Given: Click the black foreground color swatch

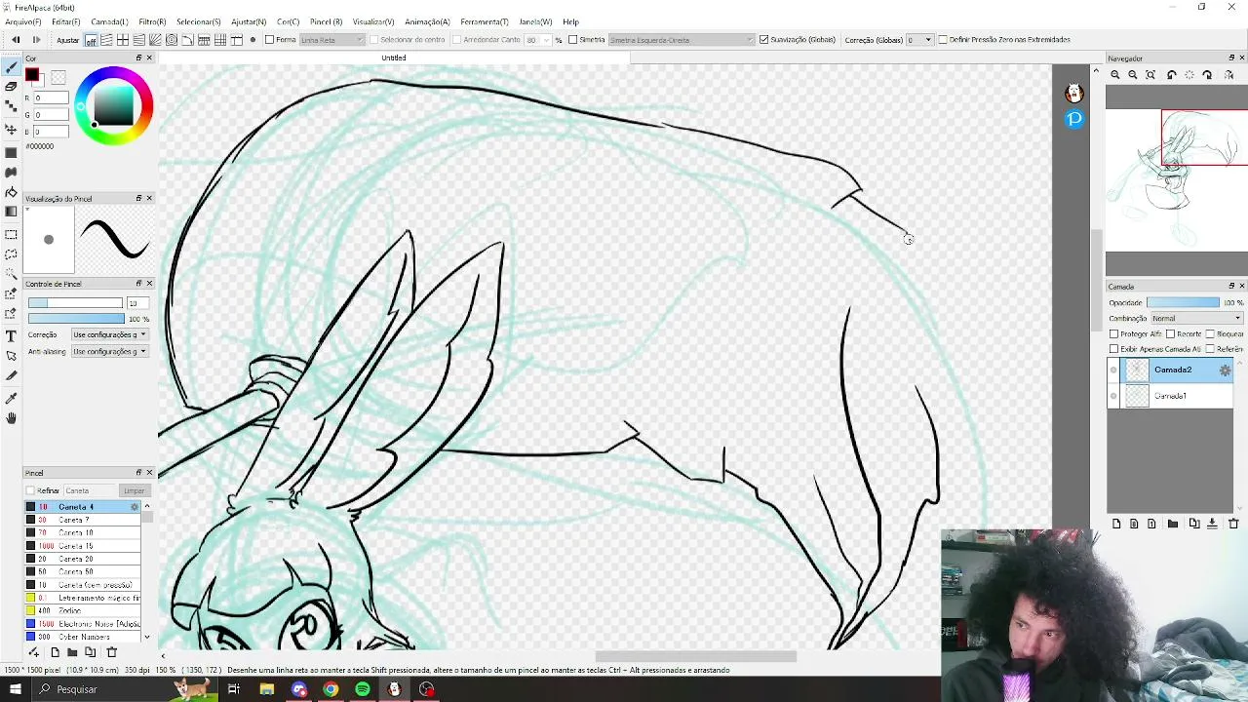Looking at the screenshot, I should [x=32, y=75].
